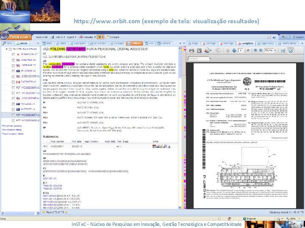Collapse the Patent Family tree node
Image resolution: width=305 pixels, height=228 pixels.
click(7, 49)
